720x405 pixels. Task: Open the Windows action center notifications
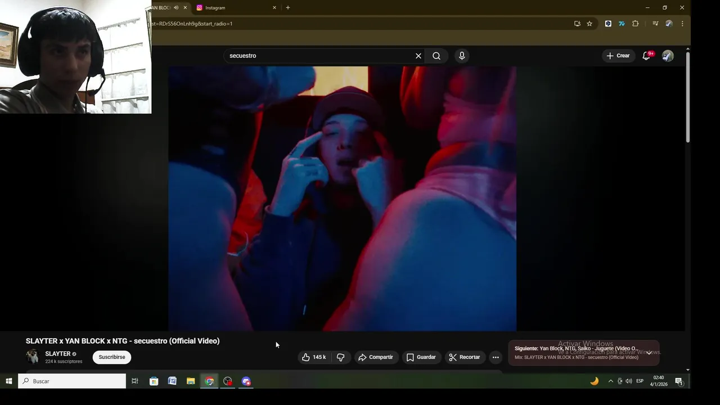coord(679,381)
